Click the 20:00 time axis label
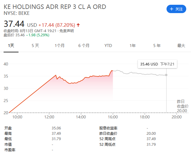Screen dimensions: 191x155 [x=176, y=117]
